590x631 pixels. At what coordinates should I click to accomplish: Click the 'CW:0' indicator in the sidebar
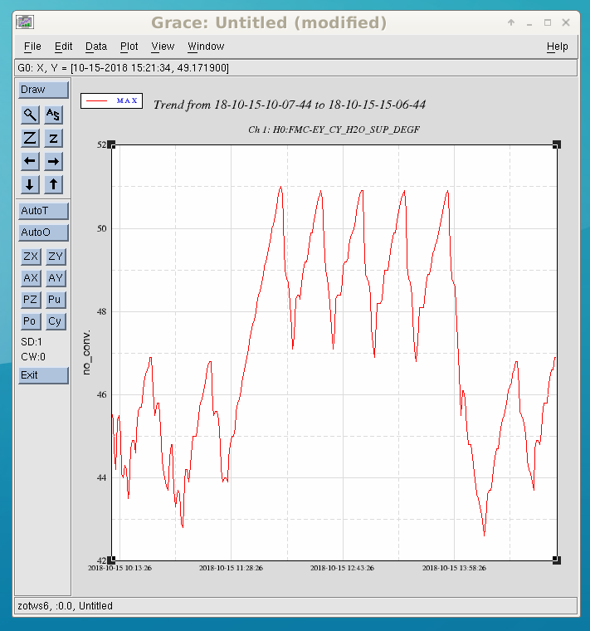pos(33,357)
